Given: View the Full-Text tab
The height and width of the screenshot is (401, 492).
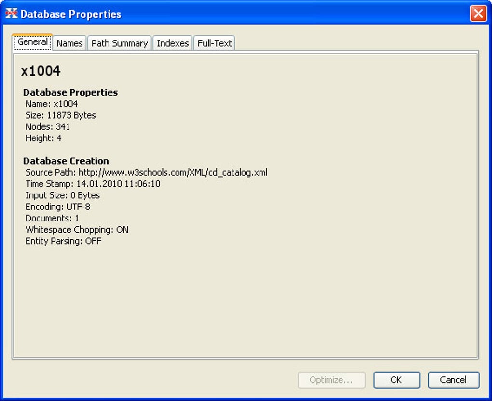Looking at the screenshot, I should (x=214, y=42).
